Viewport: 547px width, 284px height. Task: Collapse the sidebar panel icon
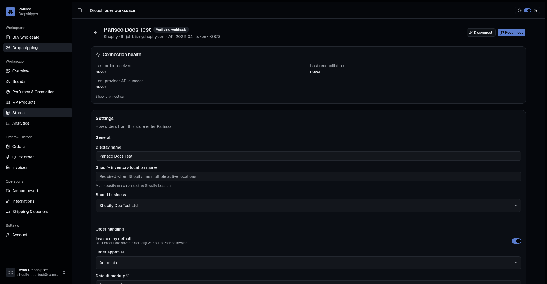[80, 10]
